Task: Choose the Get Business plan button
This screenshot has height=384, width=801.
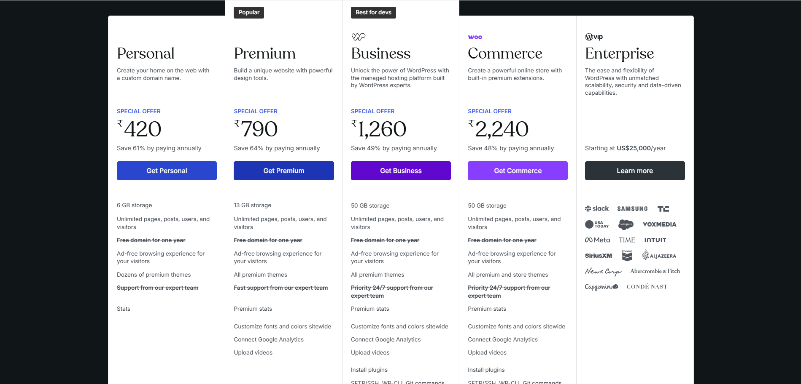Action: 401,171
